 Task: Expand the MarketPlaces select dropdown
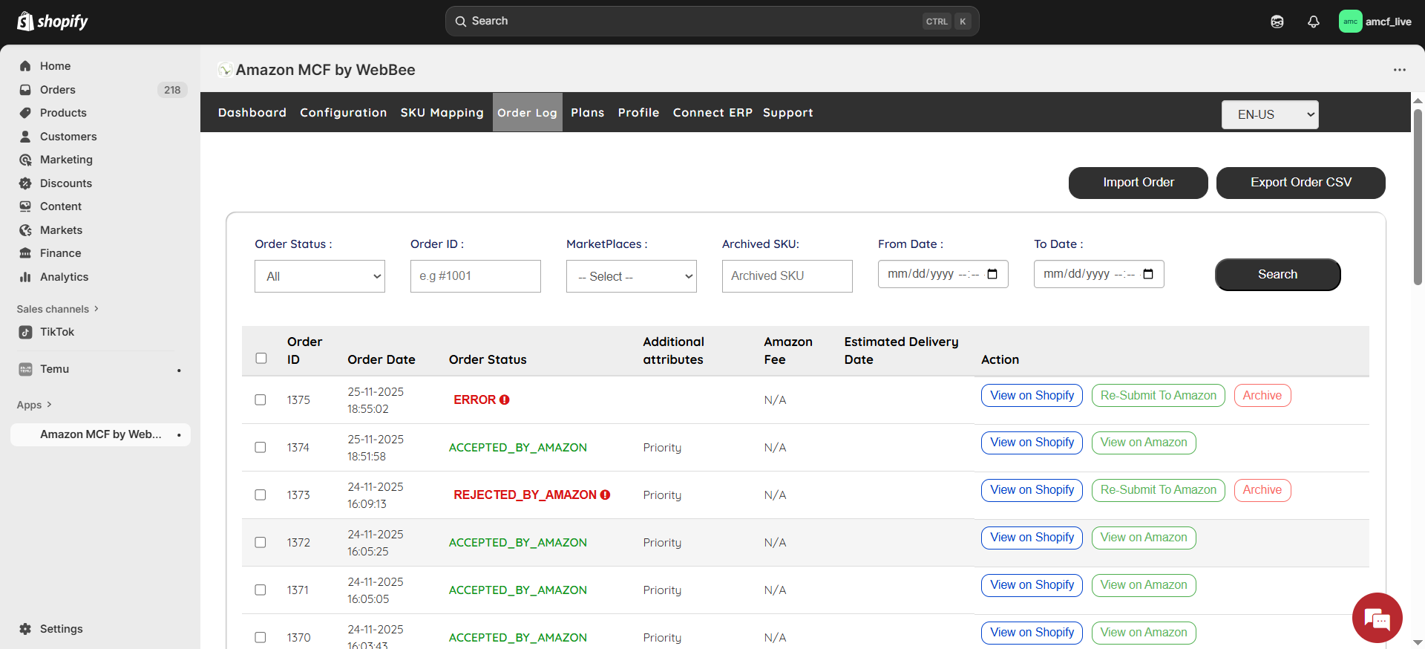[631, 276]
